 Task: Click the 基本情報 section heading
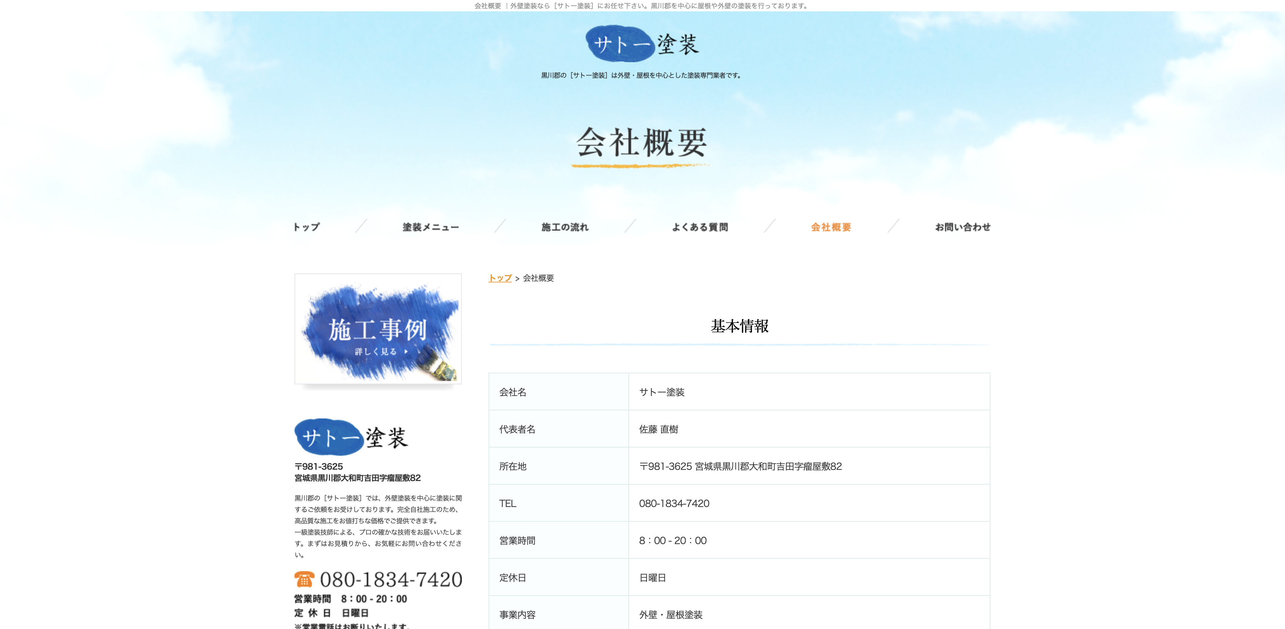(x=739, y=326)
